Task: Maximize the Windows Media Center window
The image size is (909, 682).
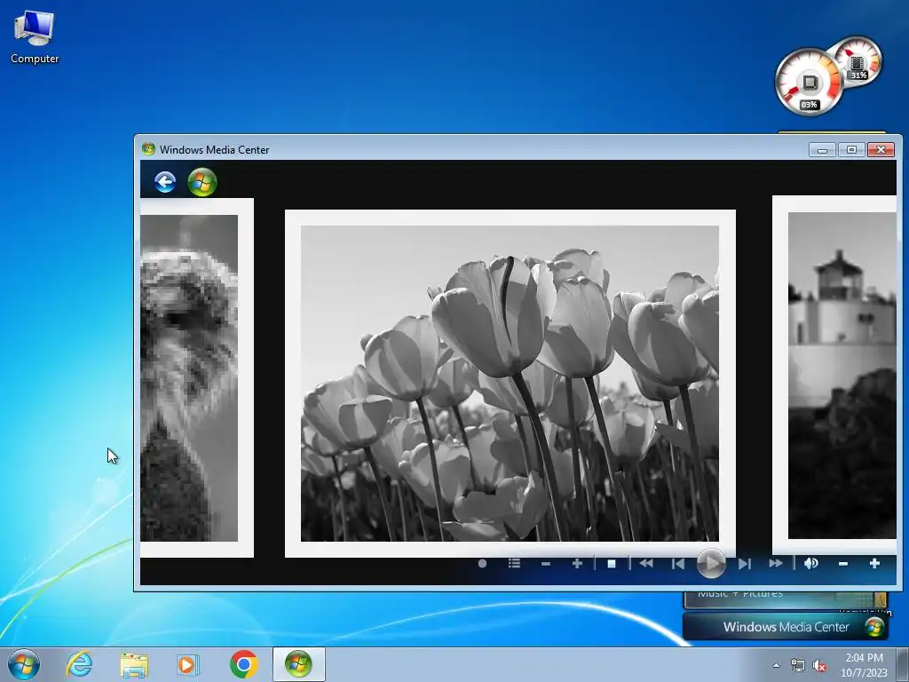Action: [x=851, y=149]
